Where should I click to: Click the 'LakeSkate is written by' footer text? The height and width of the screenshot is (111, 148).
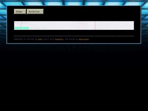point(25,39)
